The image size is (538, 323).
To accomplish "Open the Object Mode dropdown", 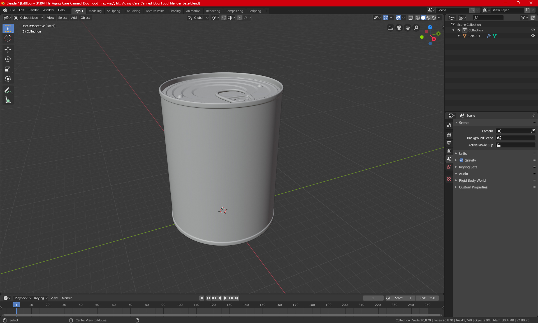I will (x=29, y=18).
